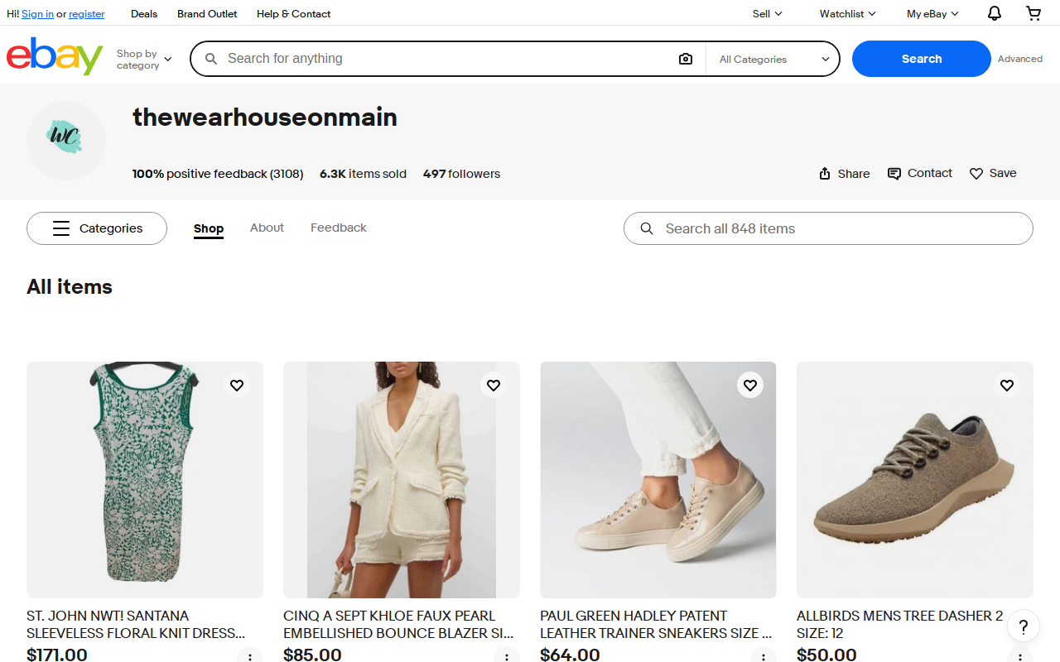The height and width of the screenshot is (662, 1060).
Task: Open the beige patent sneakers thumbnail
Action: click(x=658, y=480)
